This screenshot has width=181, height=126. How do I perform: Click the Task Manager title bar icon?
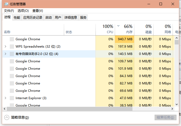click(6, 4)
